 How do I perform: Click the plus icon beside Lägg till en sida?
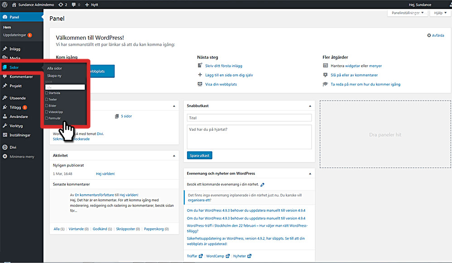point(200,75)
